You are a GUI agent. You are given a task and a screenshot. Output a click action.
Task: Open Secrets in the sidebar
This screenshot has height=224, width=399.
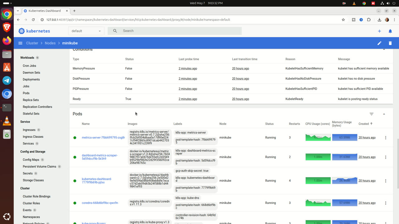coord(28,173)
